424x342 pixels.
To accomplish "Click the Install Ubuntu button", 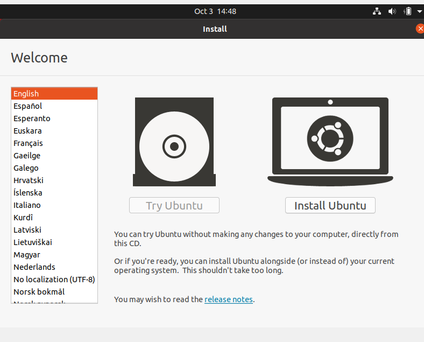I will click(x=330, y=205).
